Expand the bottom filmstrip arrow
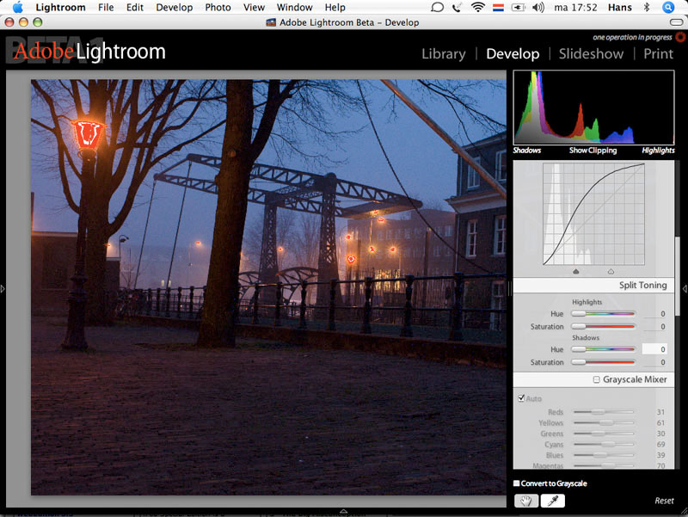688x517 pixels. 343,511
